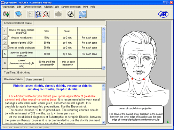Click '5 min.' duration cell
The height and width of the screenshot is (130, 174).
[68, 31]
